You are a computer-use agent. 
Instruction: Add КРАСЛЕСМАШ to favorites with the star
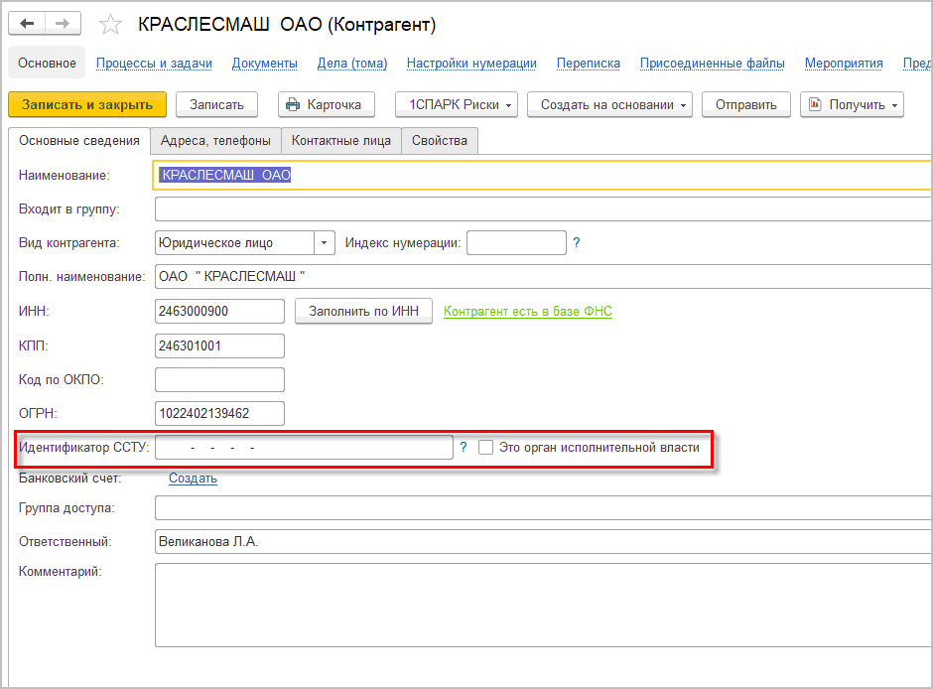[x=111, y=25]
